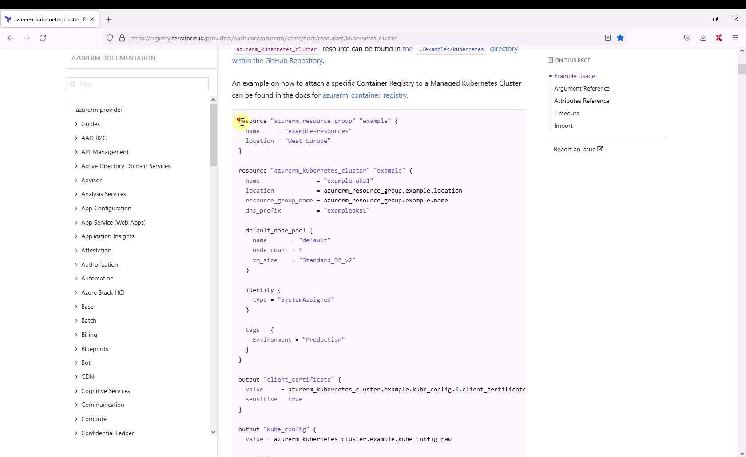Jump to Example Usage section
746x457 pixels.
tap(575, 76)
